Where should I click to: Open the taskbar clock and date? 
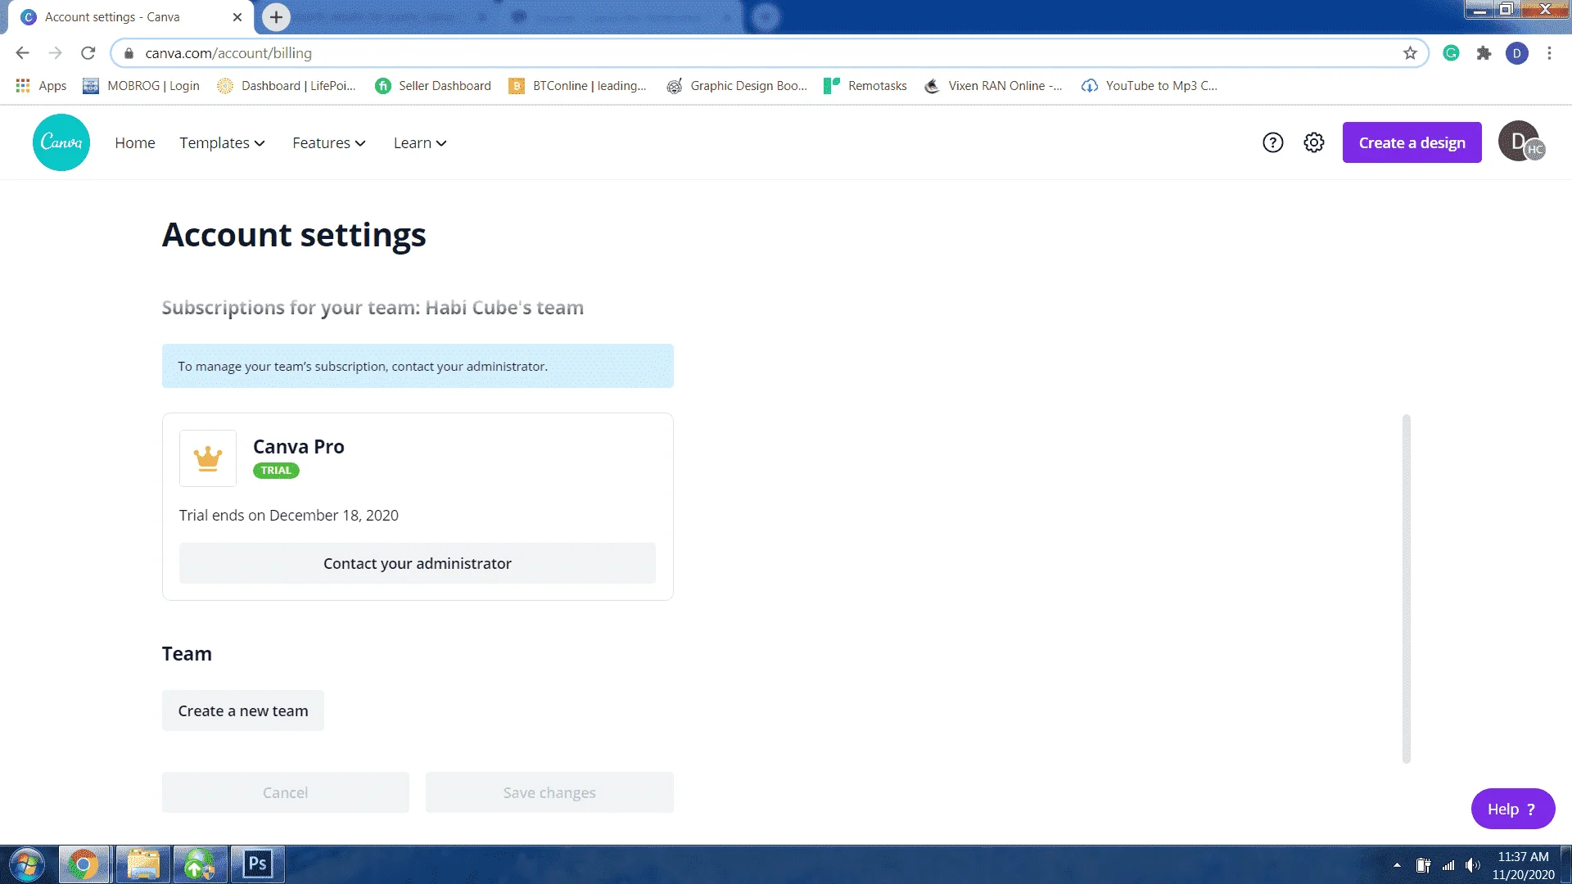pyautogui.click(x=1523, y=865)
